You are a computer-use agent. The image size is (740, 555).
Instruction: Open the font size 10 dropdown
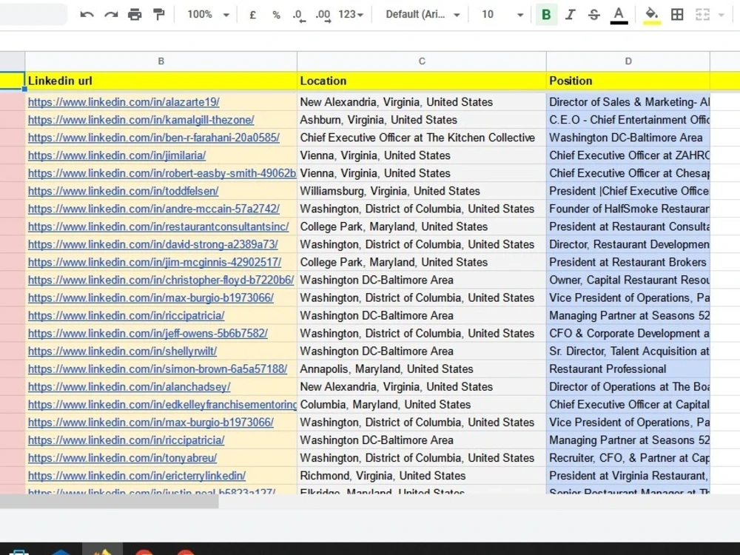502,15
